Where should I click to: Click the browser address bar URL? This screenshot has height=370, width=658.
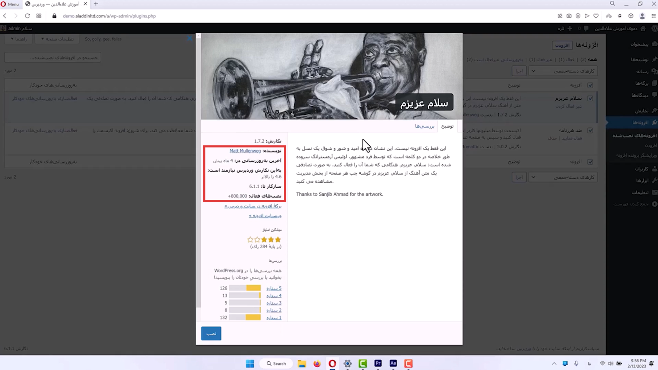(x=109, y=16)
